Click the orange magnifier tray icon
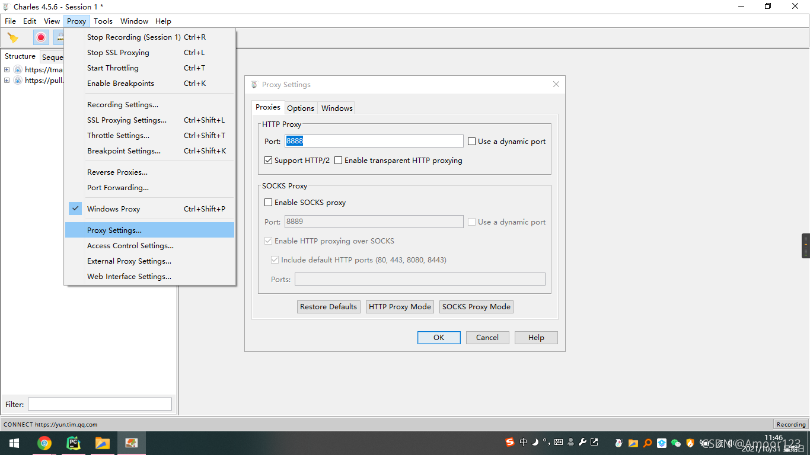 tap(648, 443)
